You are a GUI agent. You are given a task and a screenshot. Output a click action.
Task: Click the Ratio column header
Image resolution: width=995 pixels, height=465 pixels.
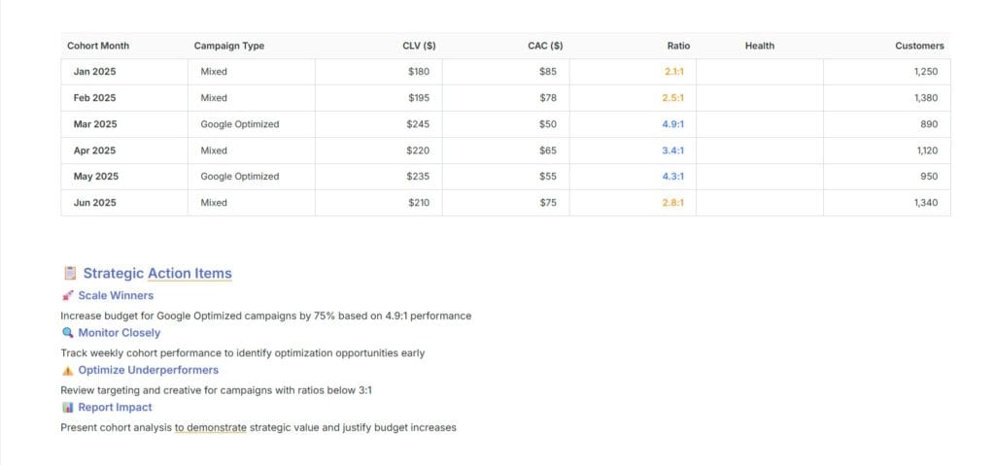pyautogui.click(x=678, y=46)
